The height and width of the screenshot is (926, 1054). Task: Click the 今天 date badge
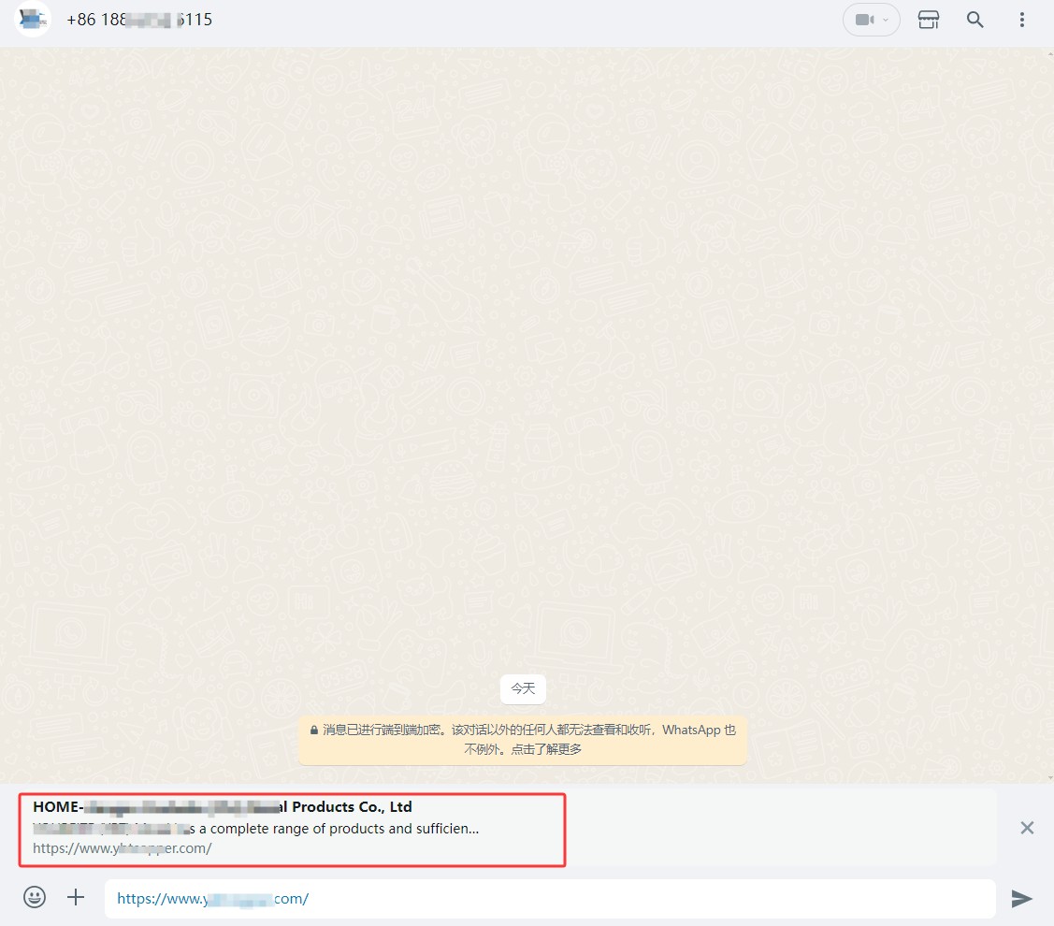pyautogui.click(x=523, y=688)
